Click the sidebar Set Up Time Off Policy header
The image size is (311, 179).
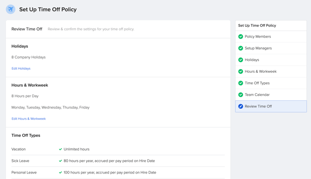click(257, 25)
